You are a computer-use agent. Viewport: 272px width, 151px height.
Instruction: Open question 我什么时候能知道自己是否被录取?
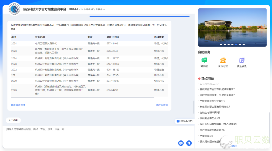click(x=218, y=124)
